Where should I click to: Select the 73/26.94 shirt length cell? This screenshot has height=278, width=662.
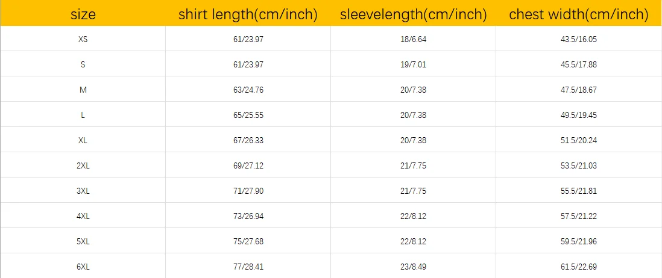248,216
